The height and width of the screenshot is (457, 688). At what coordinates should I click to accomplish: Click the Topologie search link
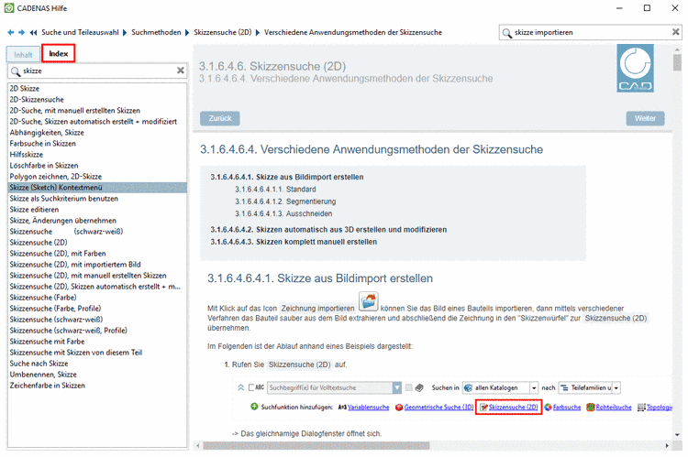tap(659, 407)
